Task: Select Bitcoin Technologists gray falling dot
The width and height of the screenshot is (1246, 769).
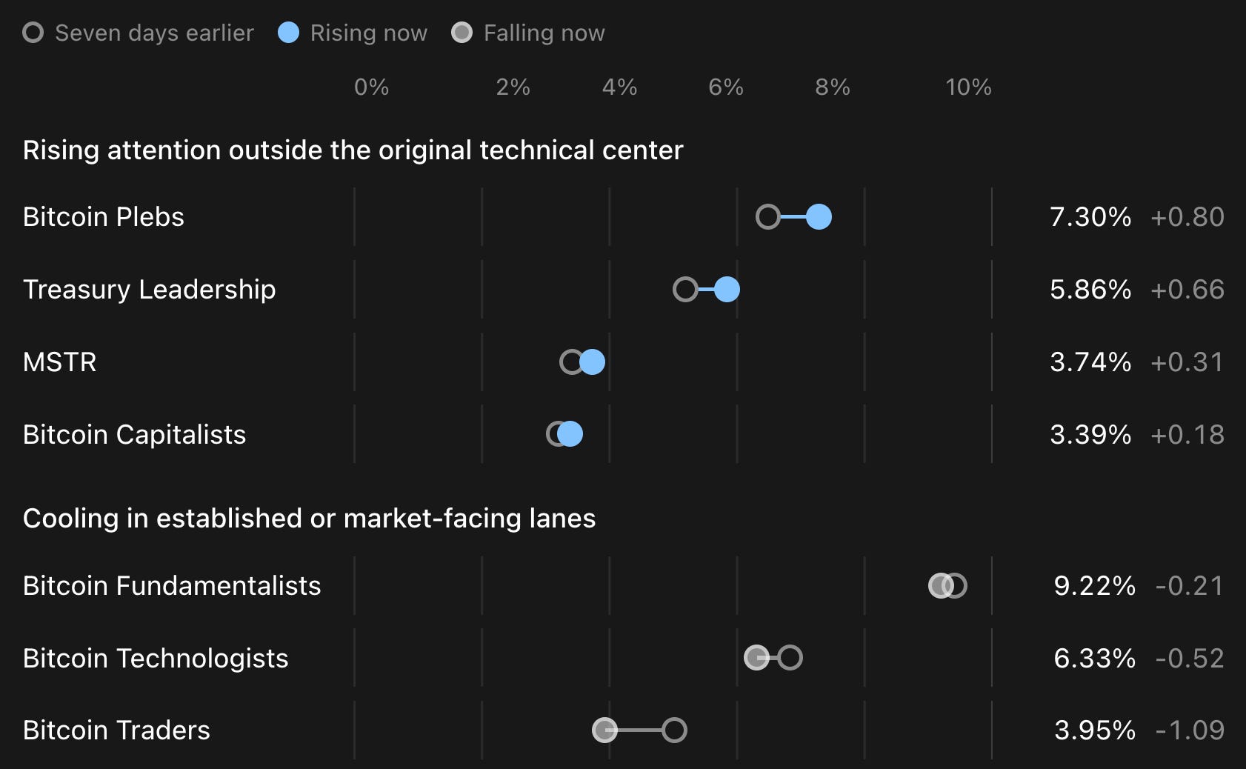Action: coord(756,658)
